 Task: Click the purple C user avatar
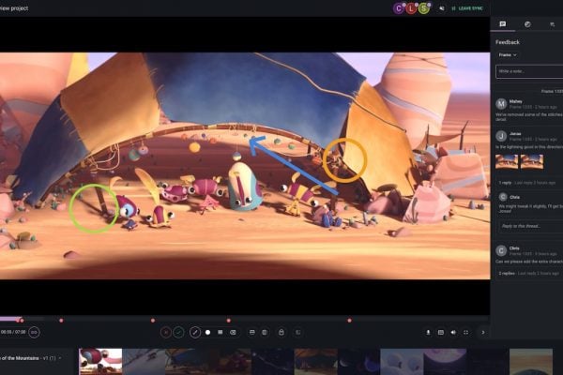tap(399, 8)
